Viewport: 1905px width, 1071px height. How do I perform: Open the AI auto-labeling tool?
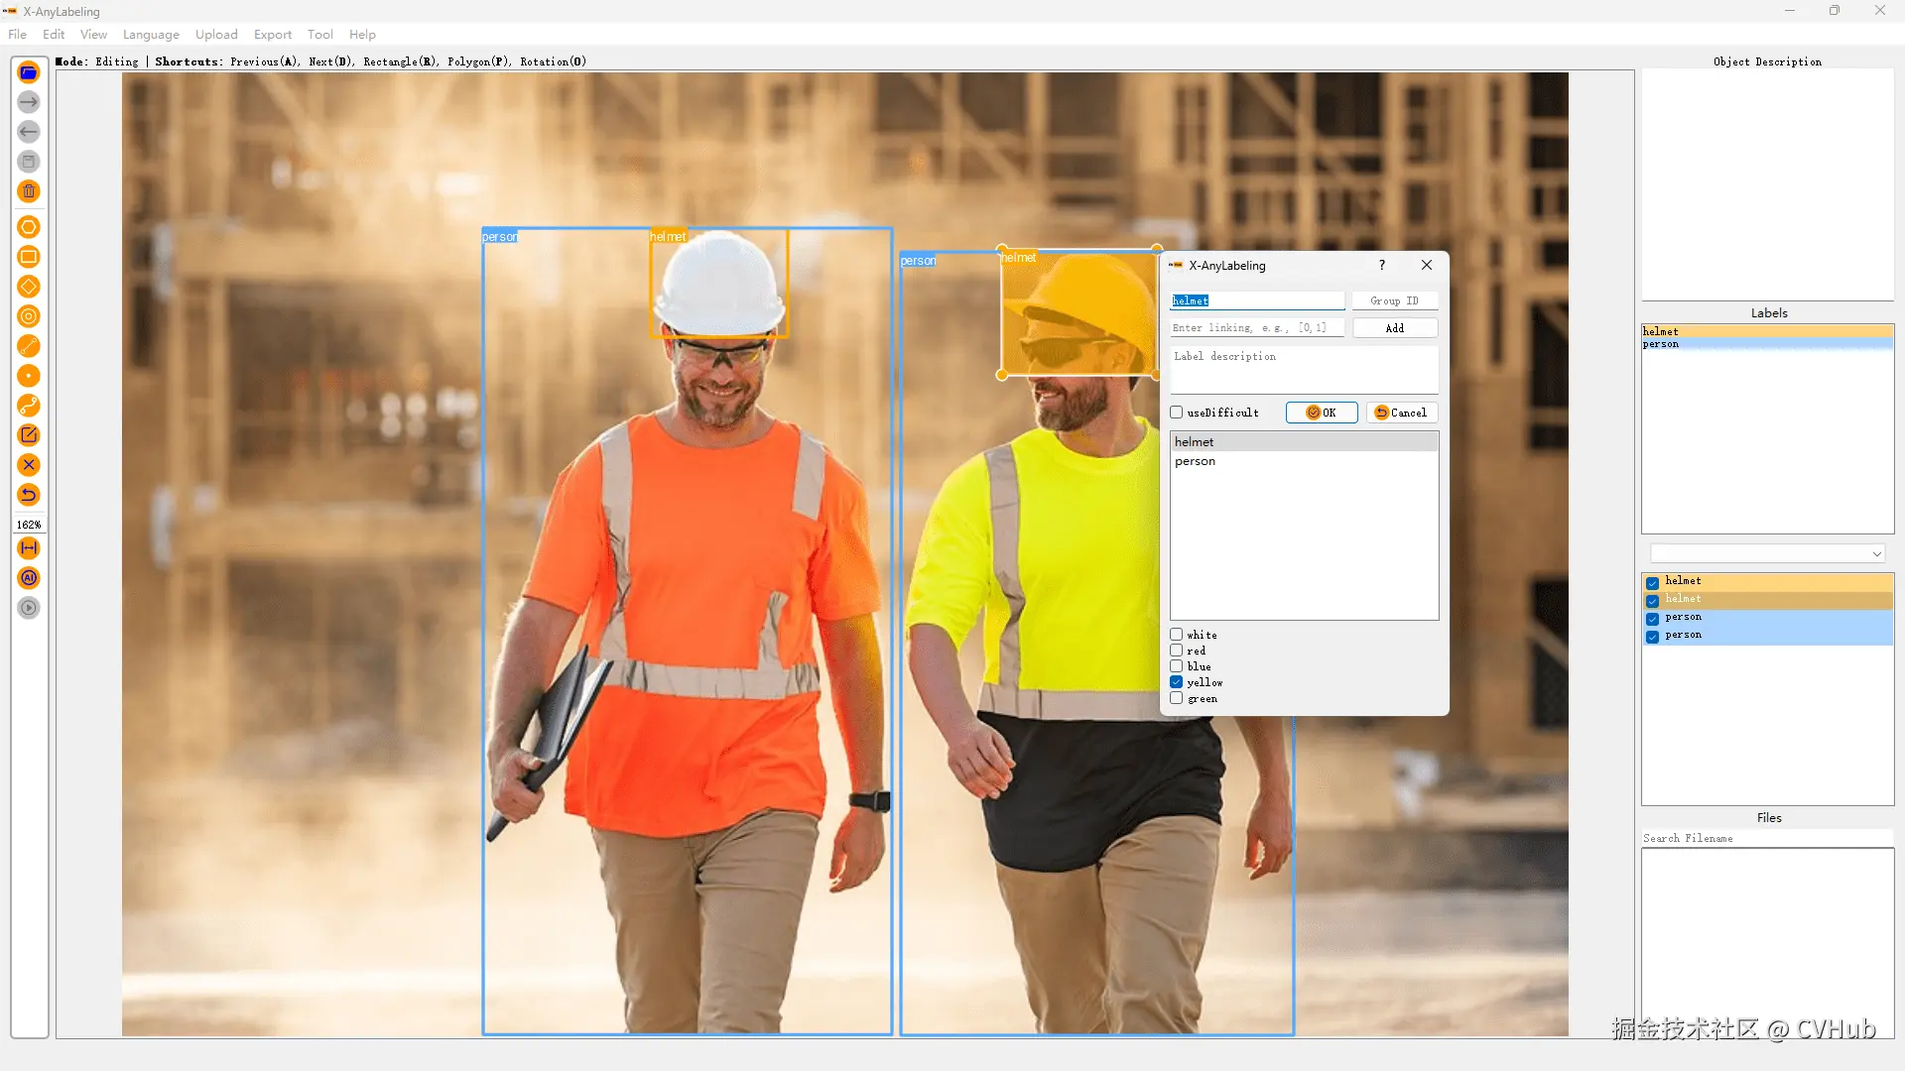pos(29,578)
